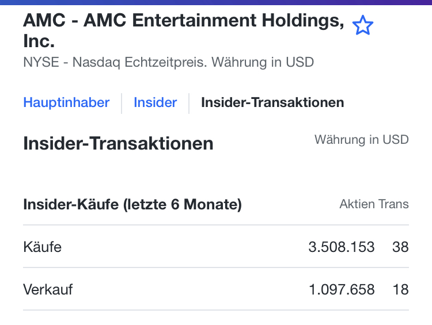The width and height of the screenshot is (432, 325).
Task: Click the 3.508.153 shares value
Action: pos(342,247)
